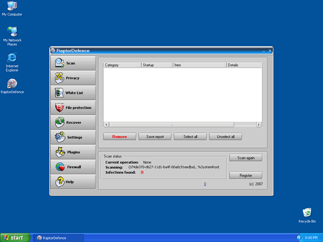This screenshot has width=323, height=242.
Task: Open the Settings gear section
Action: point(73,137)
